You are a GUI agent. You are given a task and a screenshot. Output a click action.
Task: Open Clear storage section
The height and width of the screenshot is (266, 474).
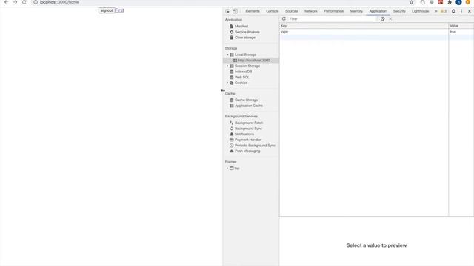click(245, 38)
